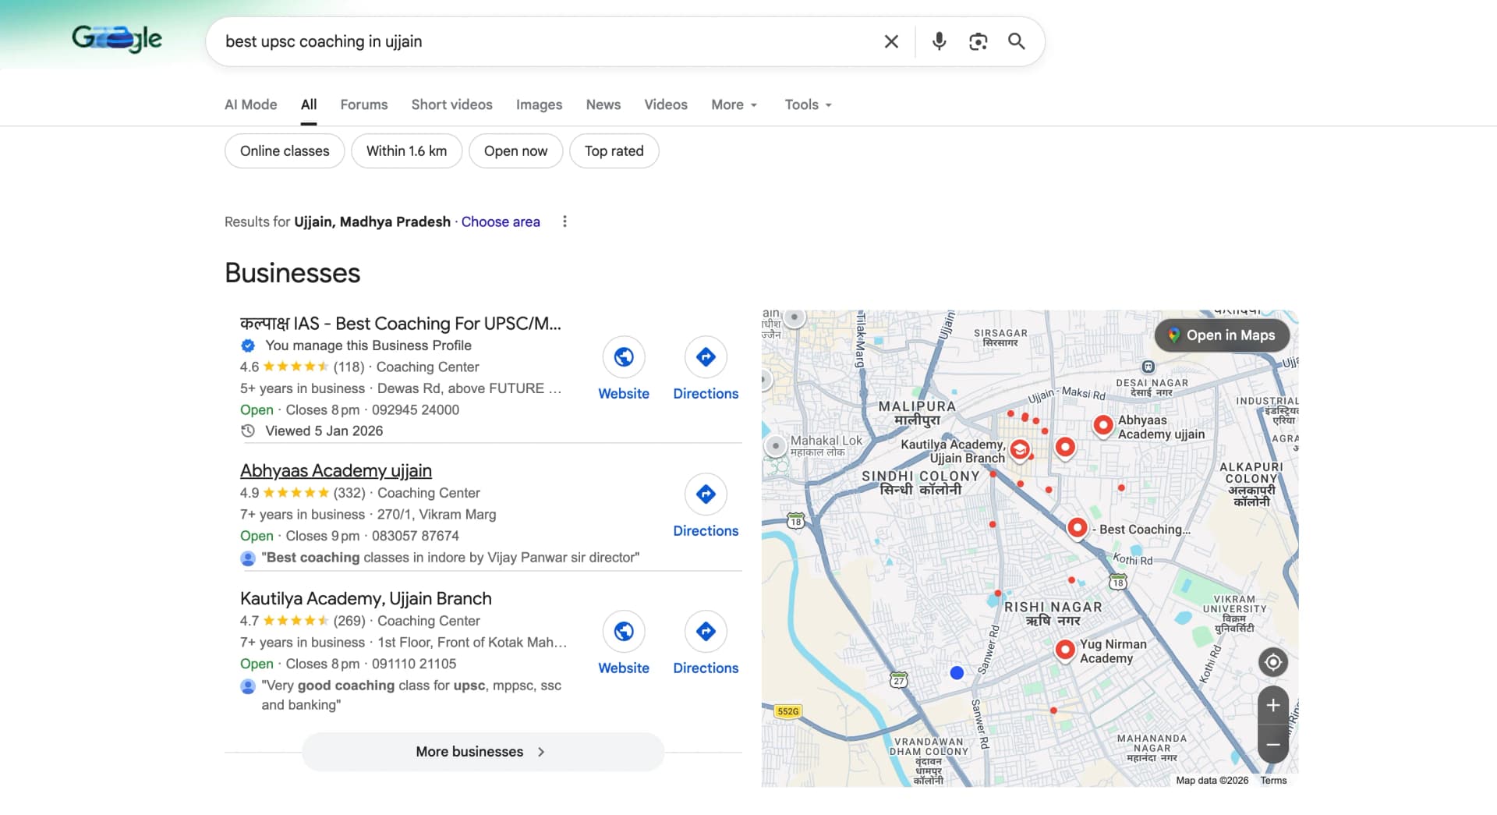Click the reviewer avatar on Kautilya review

[x=248, y=686]
